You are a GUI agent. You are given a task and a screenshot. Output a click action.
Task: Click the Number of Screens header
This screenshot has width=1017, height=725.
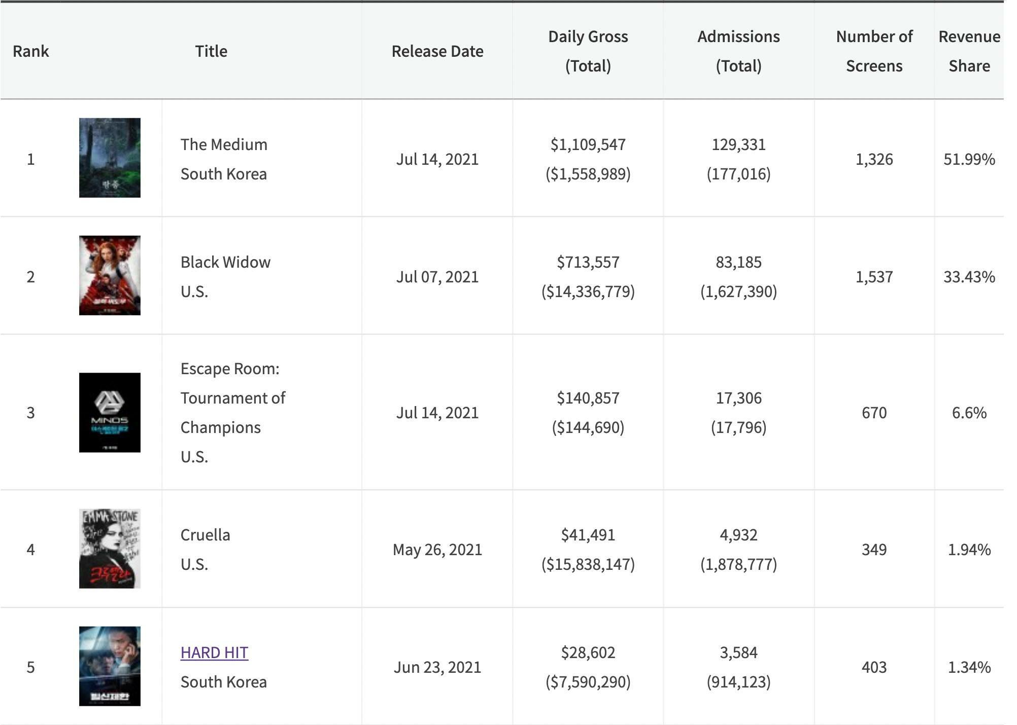tap(874, 51)
